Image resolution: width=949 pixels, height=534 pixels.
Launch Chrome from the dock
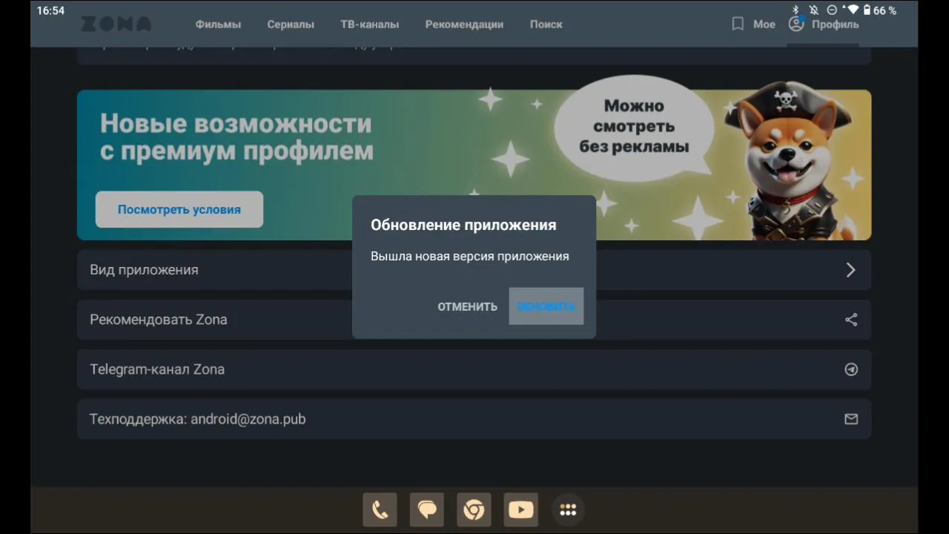point(474,510)
